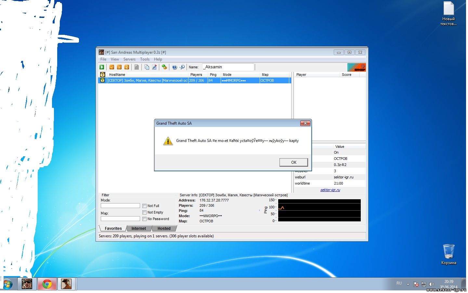Click the first SA-MP taskbar icon beside Start
Screen dimensions: 468x293
pyautogui.click(x=27, y=284)
